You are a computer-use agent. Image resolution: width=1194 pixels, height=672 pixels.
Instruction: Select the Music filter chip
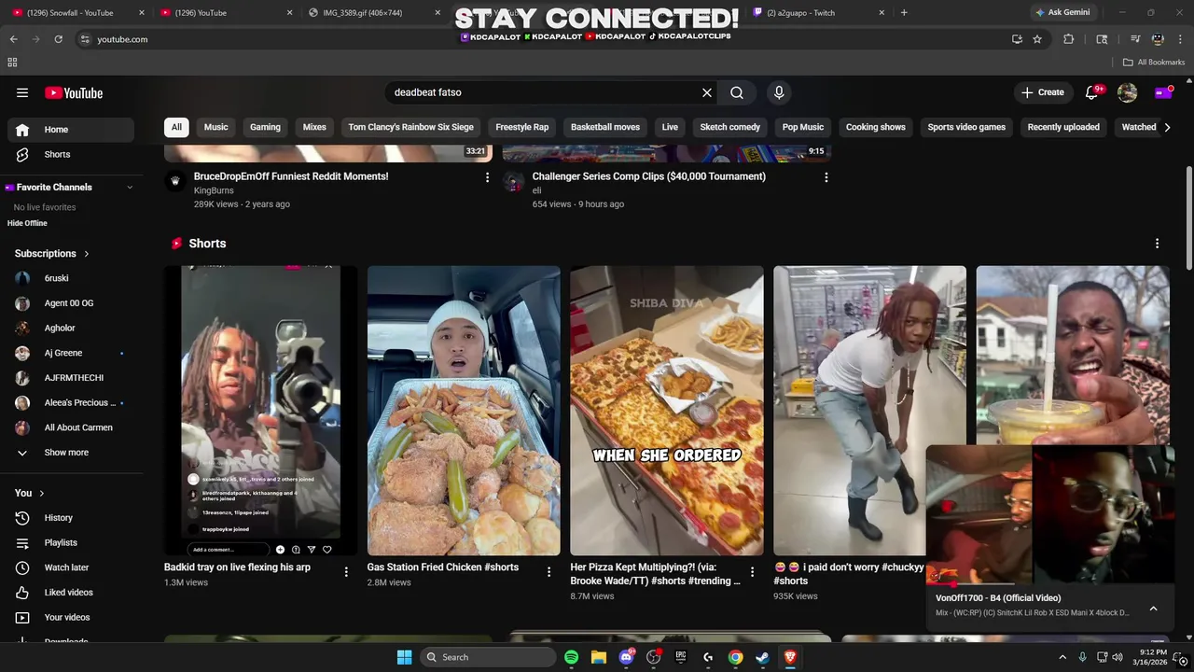215,127
